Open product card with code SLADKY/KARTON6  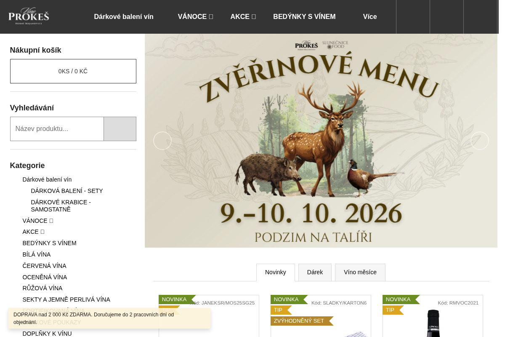[x=321, y=316]
